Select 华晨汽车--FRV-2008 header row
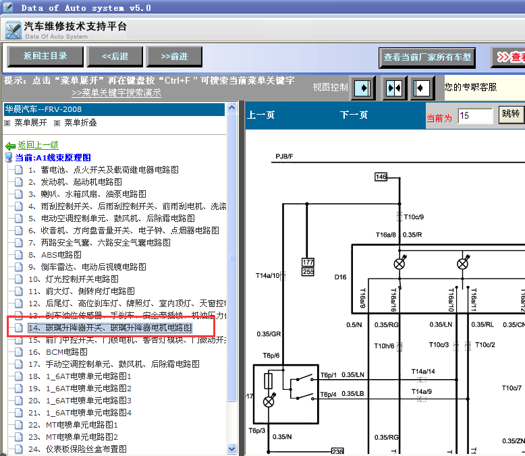 point(114,109)
